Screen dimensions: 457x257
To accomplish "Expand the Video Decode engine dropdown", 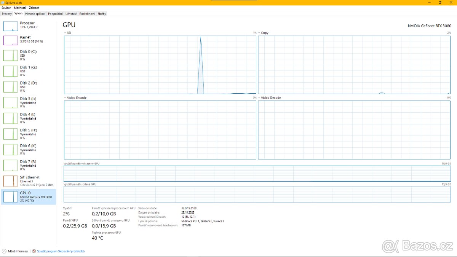I will (259, 98).
